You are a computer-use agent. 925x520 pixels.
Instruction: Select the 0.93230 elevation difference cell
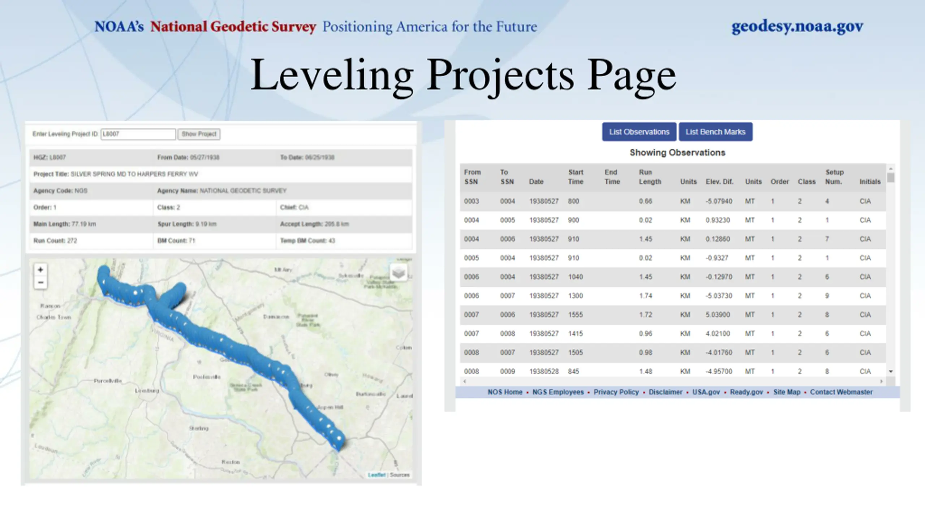coord(718,220)
